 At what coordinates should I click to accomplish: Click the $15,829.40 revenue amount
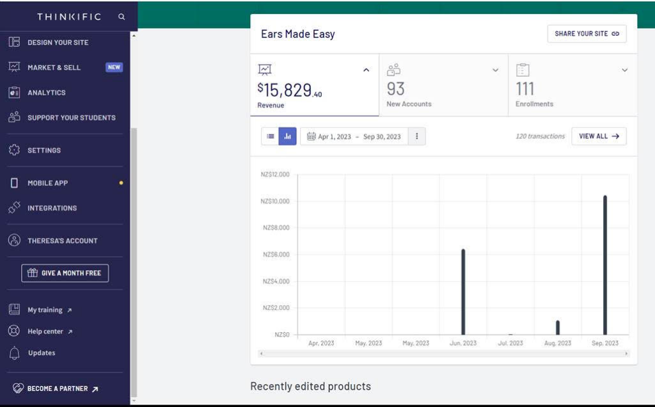tap(290, 90)
